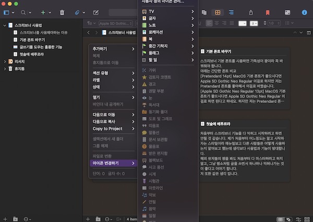
Task: Open the 섹션 유형 submenu
Action: coord(113,73)
